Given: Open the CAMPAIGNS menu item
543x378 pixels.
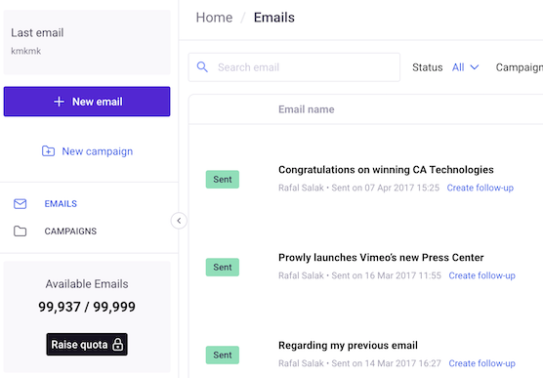Looking at the screenshot, I should click(70, 231).
